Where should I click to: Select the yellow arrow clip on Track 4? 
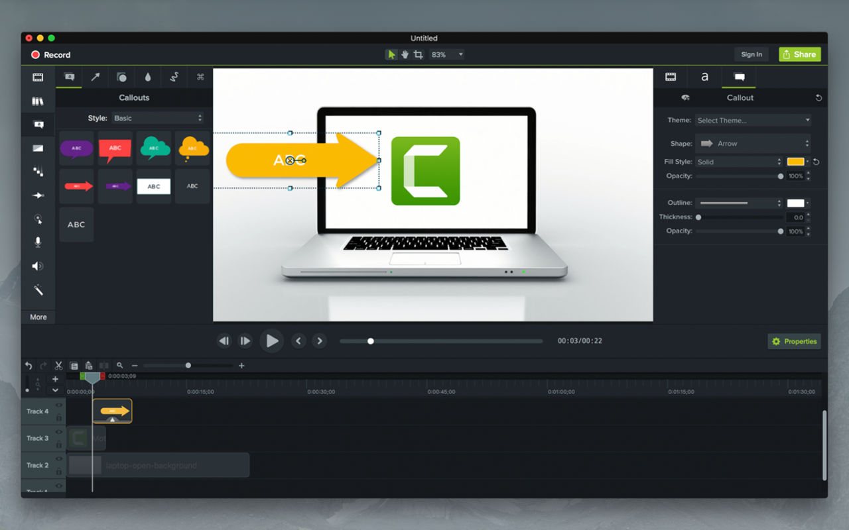(x=112, y=411)
